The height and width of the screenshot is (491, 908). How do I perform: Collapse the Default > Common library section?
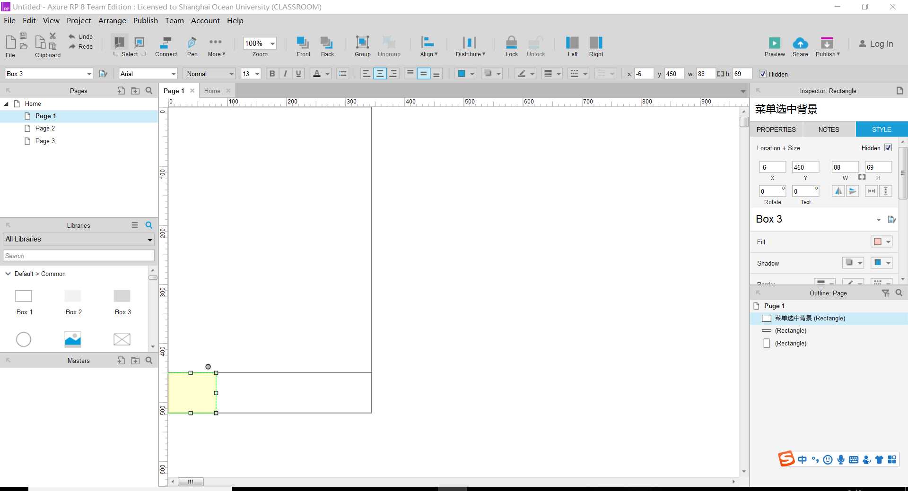pos(8,274)
